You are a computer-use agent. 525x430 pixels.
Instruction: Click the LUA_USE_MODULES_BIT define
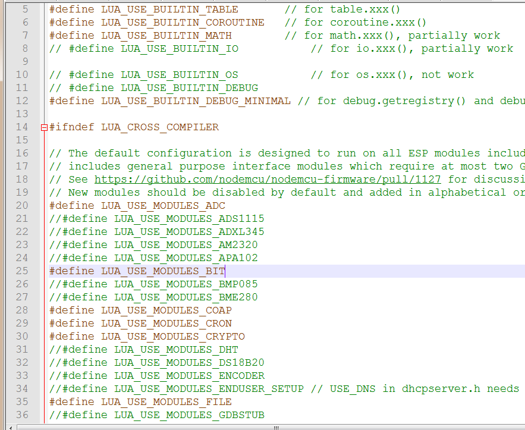point(137,271)
